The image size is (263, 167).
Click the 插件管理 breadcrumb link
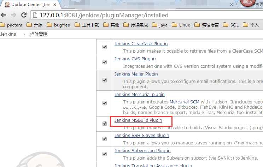click(39, 34)
